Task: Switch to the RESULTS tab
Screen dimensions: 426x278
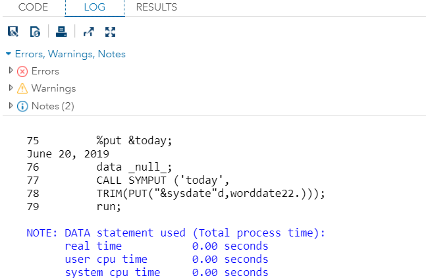Action: (x=157, y=7)
